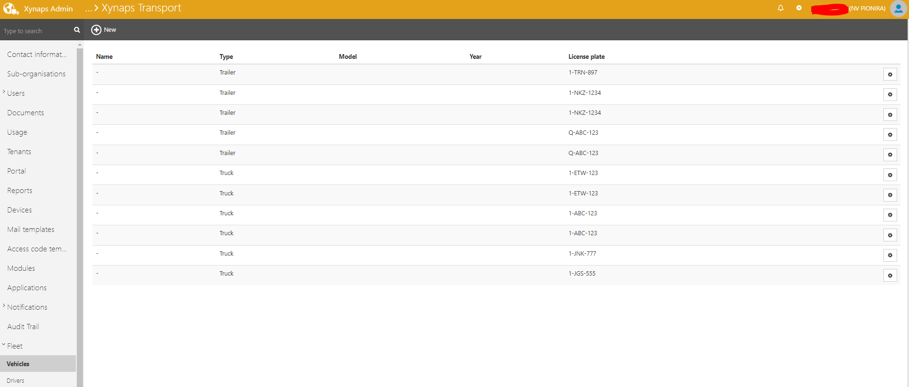Expand the Users menu section
909x387 pixels.
click(16, 93)
